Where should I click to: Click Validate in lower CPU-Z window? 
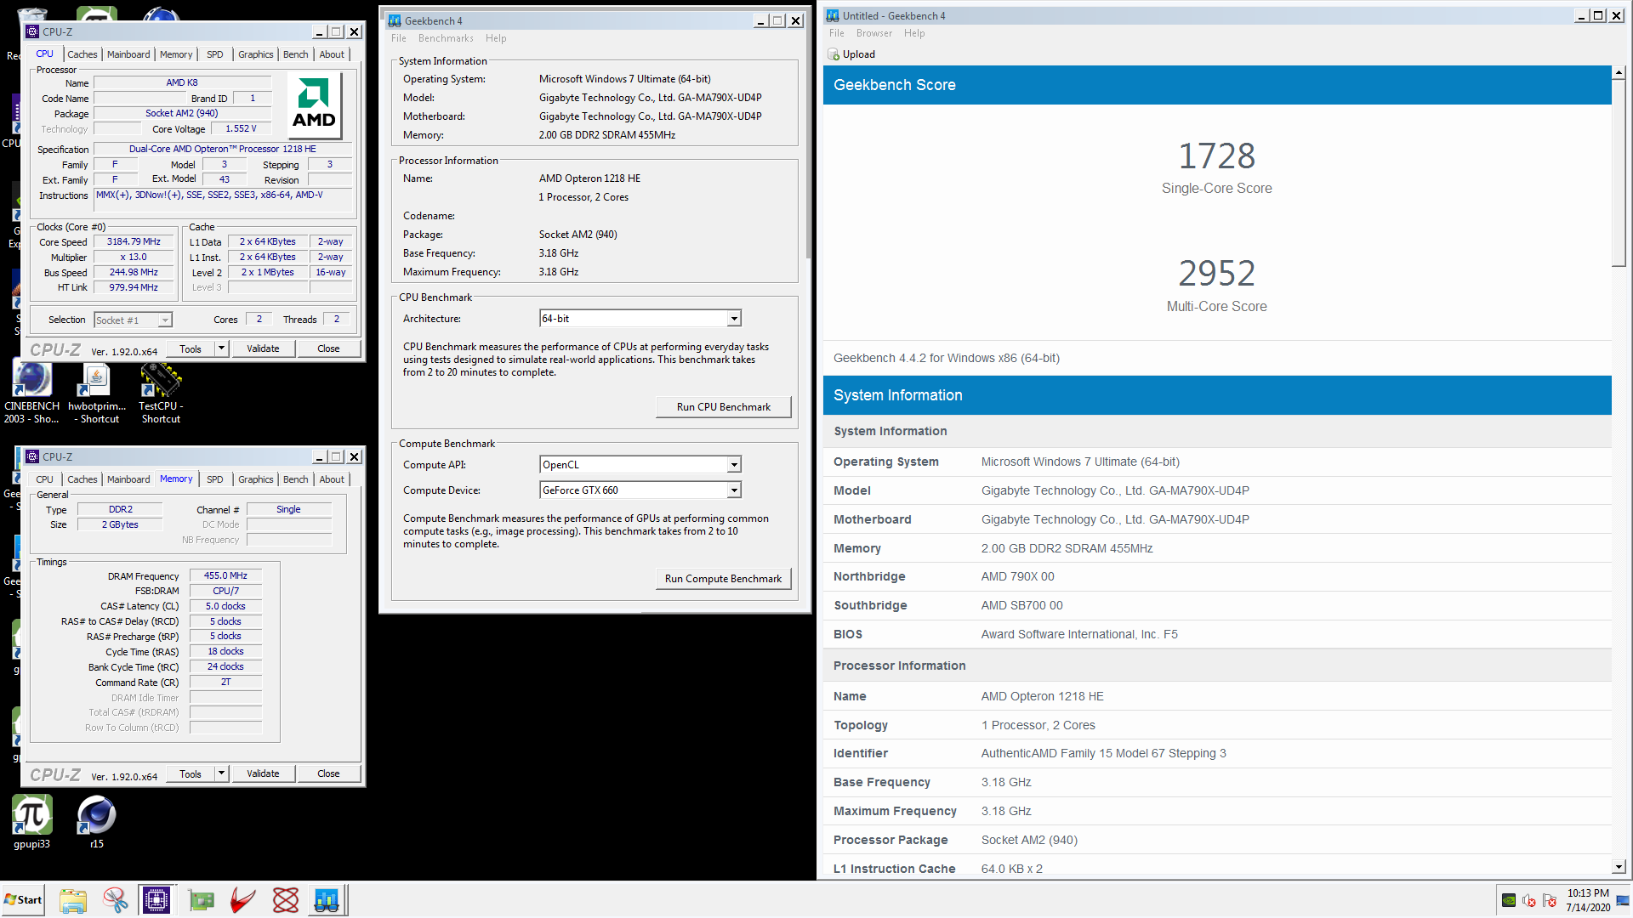[263, 773]
